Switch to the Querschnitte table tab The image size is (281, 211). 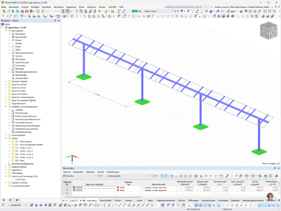point(105,200)
